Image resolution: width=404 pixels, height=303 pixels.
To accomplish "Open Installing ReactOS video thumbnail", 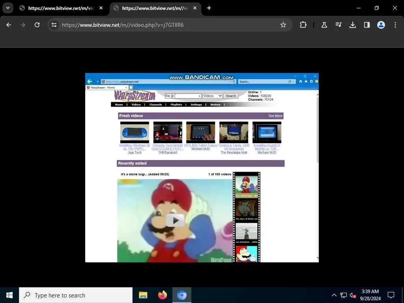I will point(267,132).
